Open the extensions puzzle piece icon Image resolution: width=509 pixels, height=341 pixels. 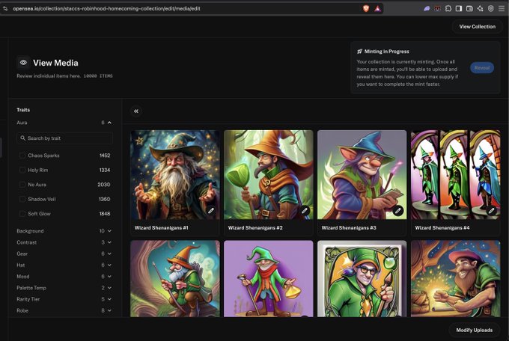pyautogui.click(x=448, y=9)
